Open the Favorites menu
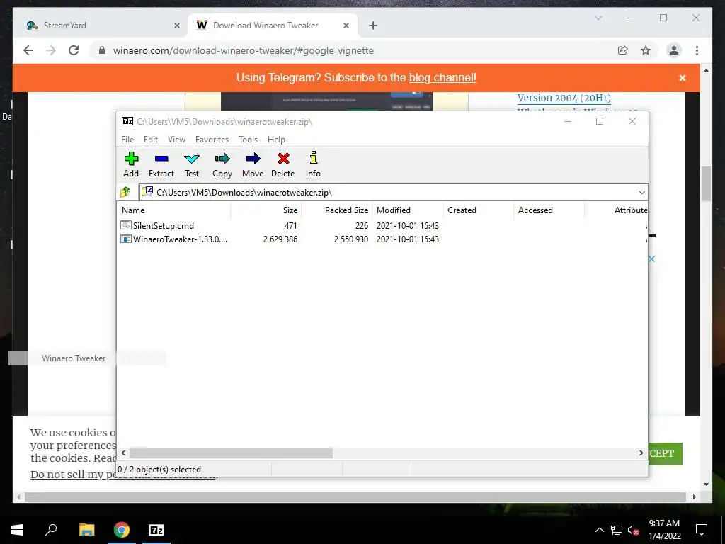The width and height of the screenshot is (725, 544). click(x=212, y=140)
